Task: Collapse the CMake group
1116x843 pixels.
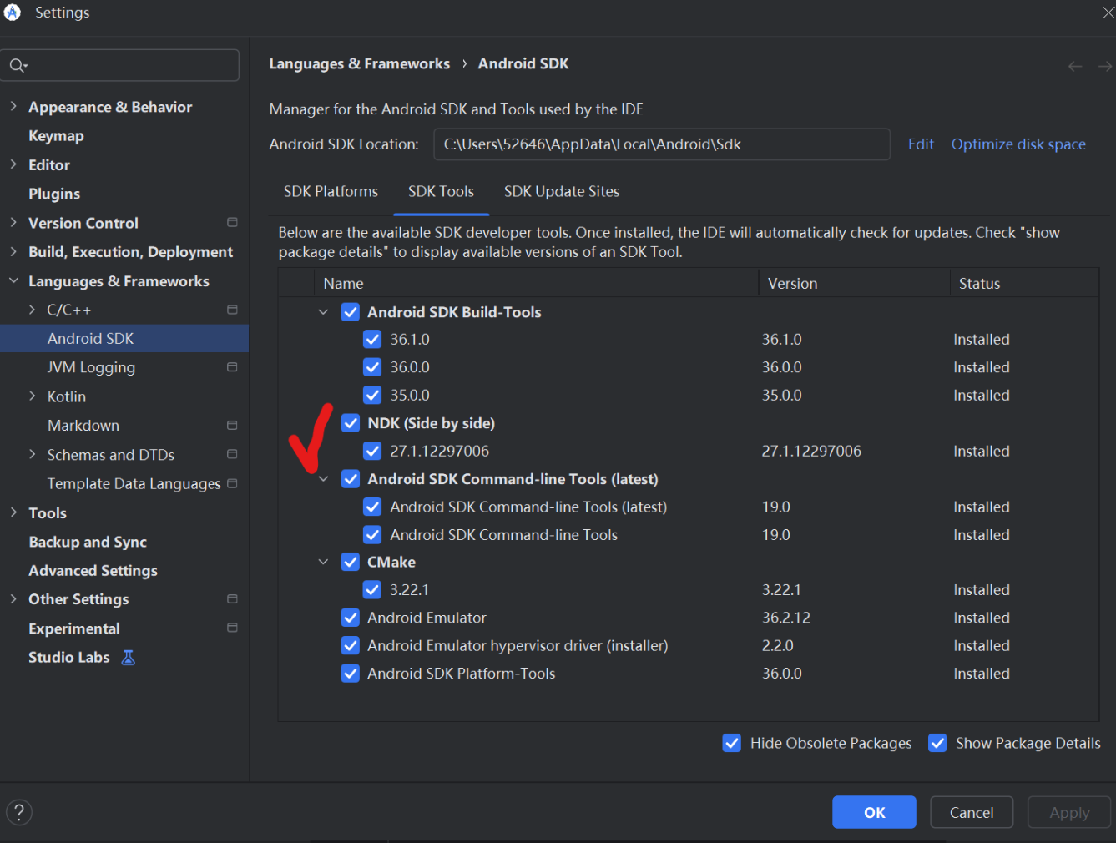Action: [323, 562]
